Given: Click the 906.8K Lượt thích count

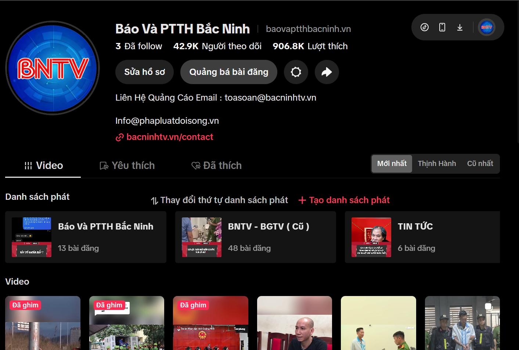Looking at the screenshot, I should 310,46.
